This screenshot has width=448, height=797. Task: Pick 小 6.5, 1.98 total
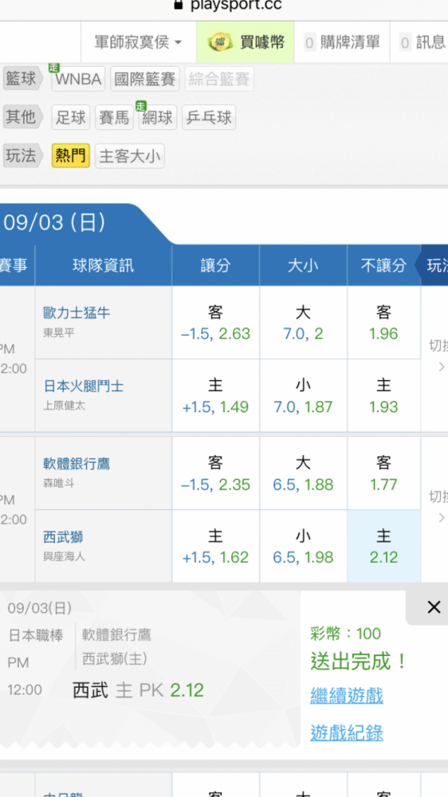[x=303, y=547]
